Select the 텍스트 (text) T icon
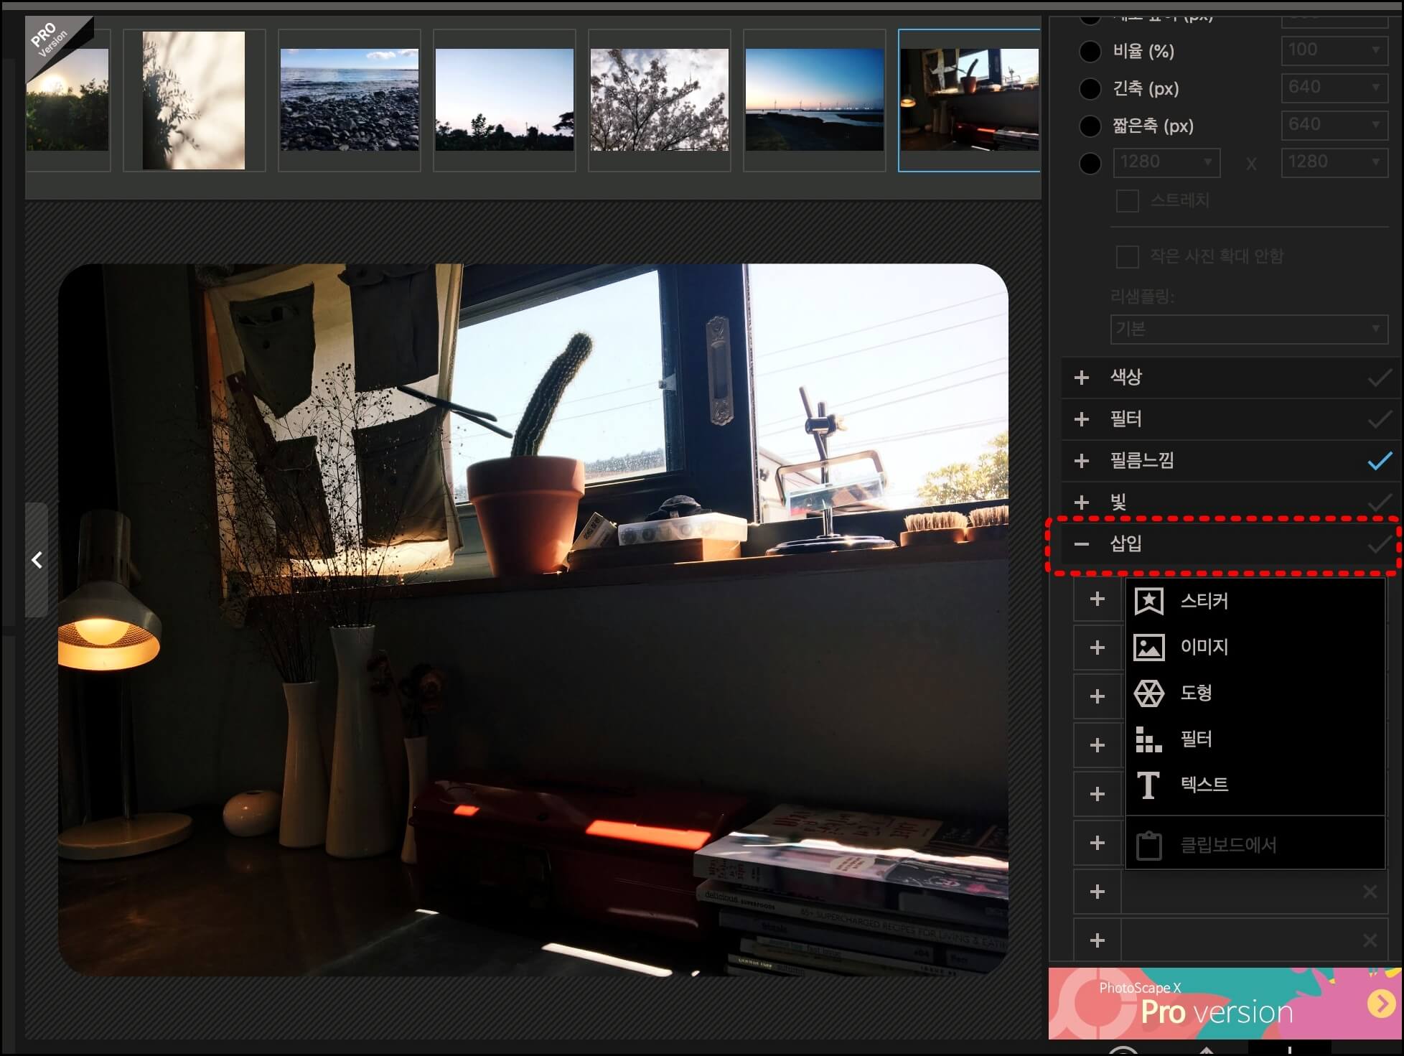The height and width of the screenshot is (1056, 1404). click(1148, 785)
